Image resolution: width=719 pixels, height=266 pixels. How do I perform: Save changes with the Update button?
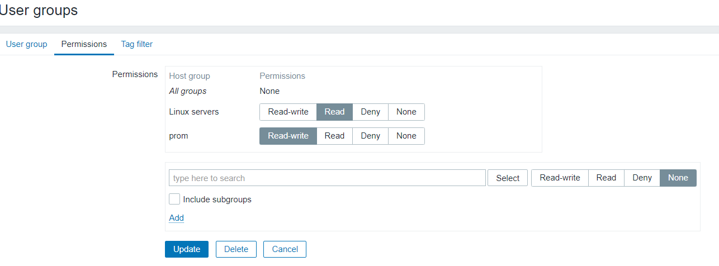click(x=187, y=249)
